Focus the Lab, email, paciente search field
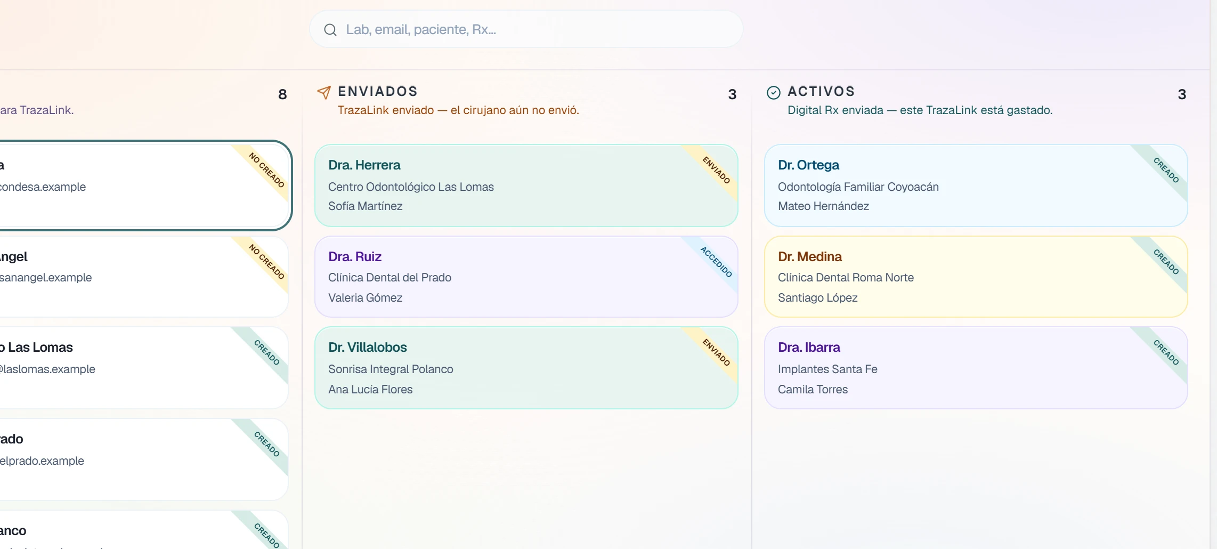The height and width of the screenshot is (549, 1217). click(526, 29)
